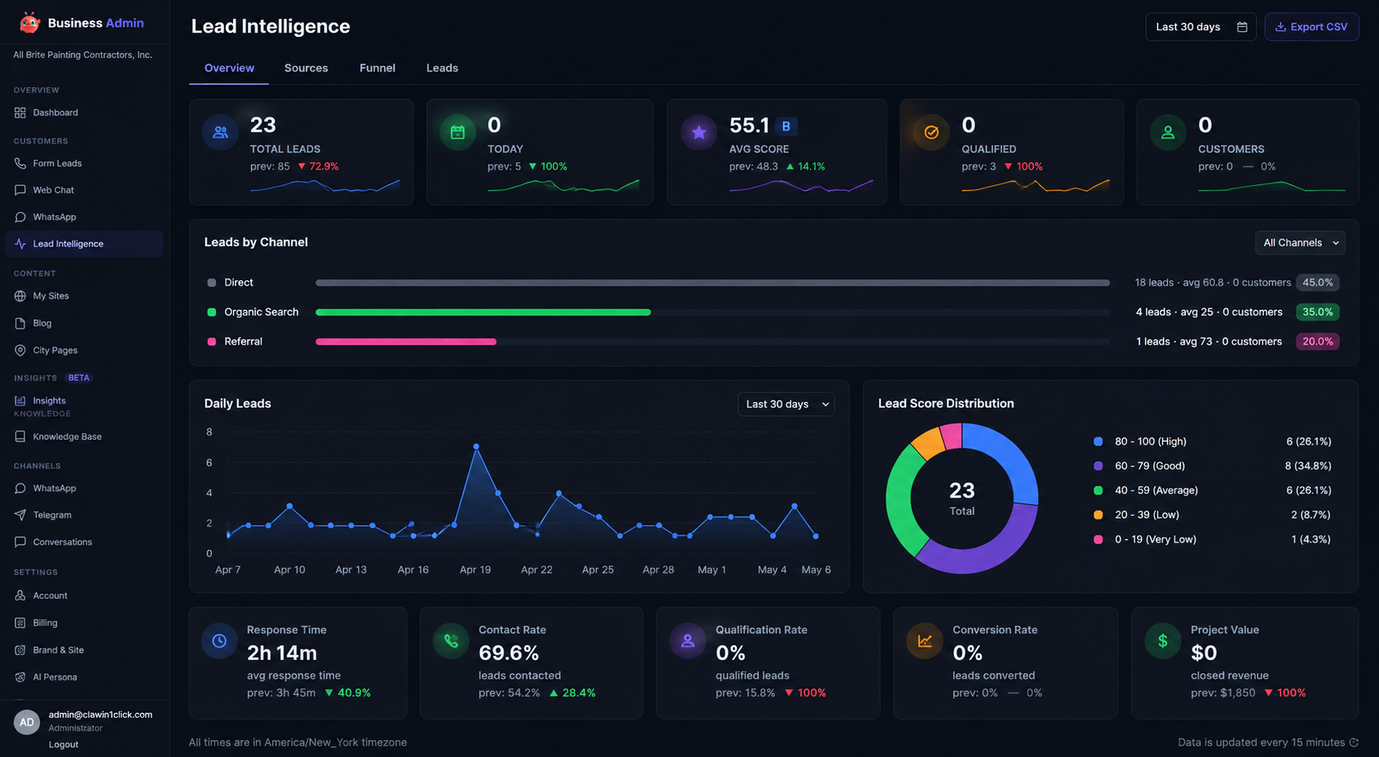Click the B grade badge next to 55.1

(786, 126)
